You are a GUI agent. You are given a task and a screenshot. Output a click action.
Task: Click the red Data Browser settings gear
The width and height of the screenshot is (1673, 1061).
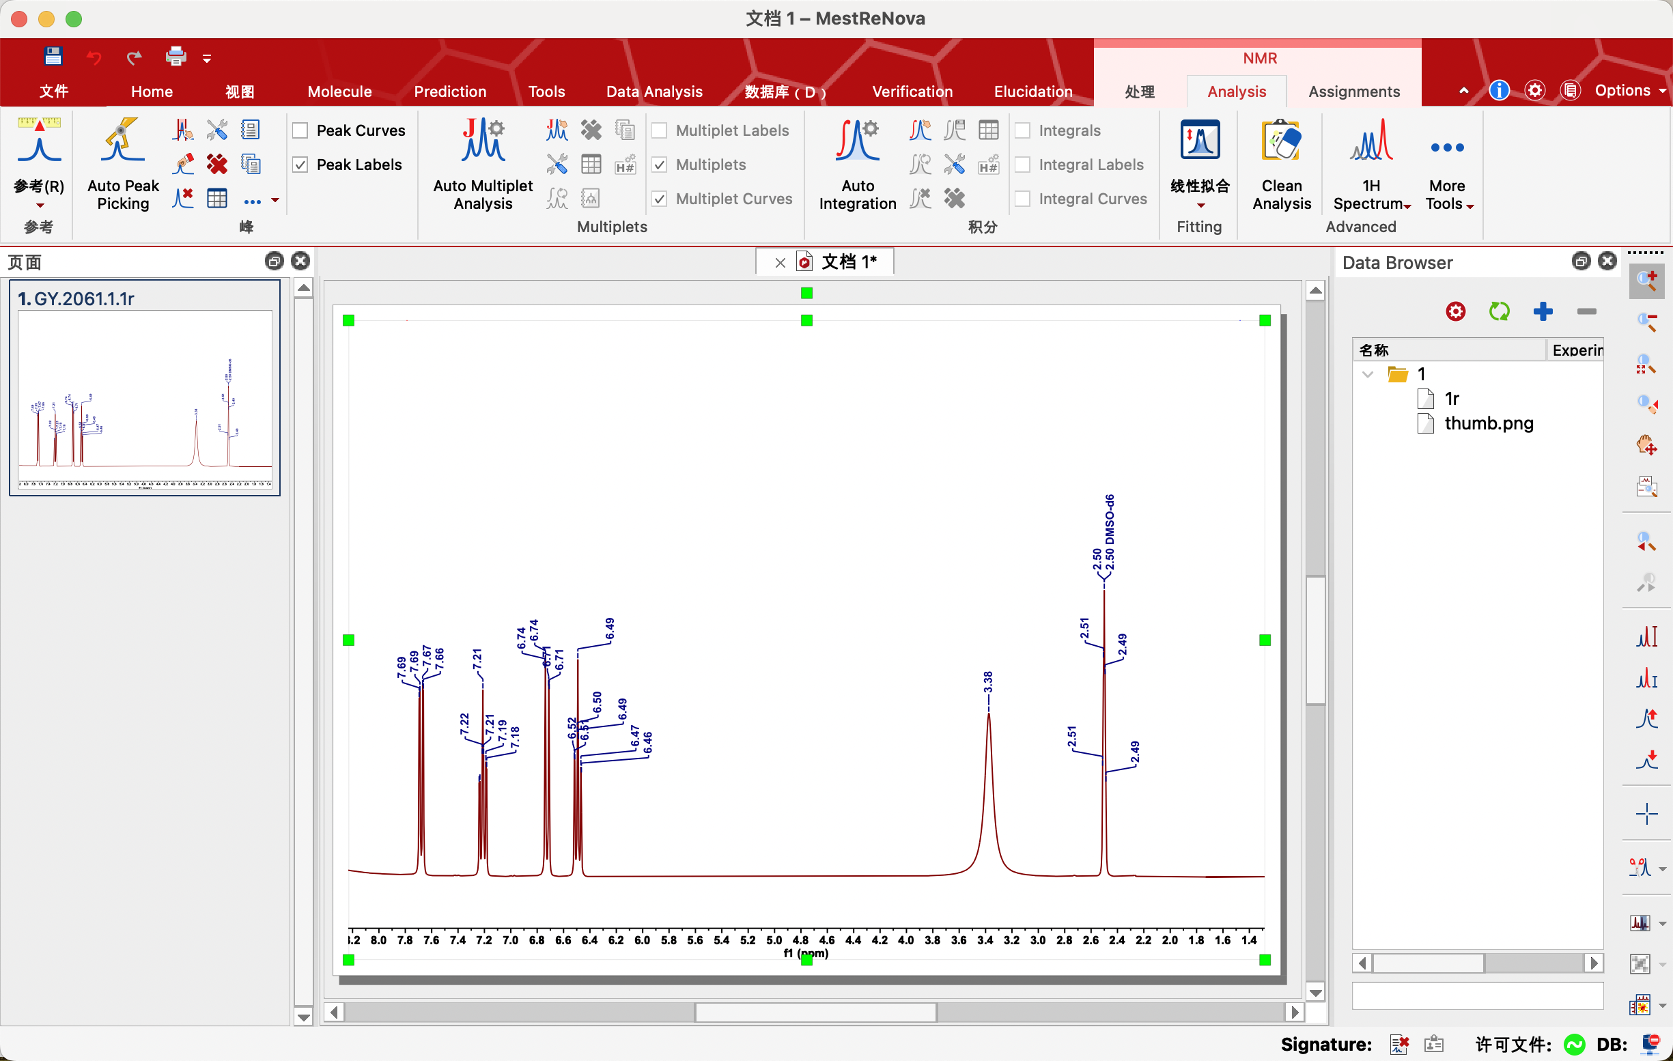click(1456, 311)
